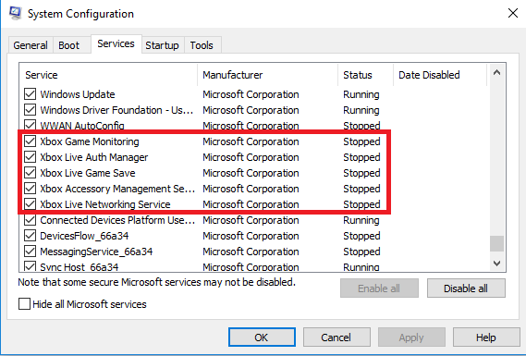
Task: Click the scrollbar up arrow
Action: tap(496, 72)
